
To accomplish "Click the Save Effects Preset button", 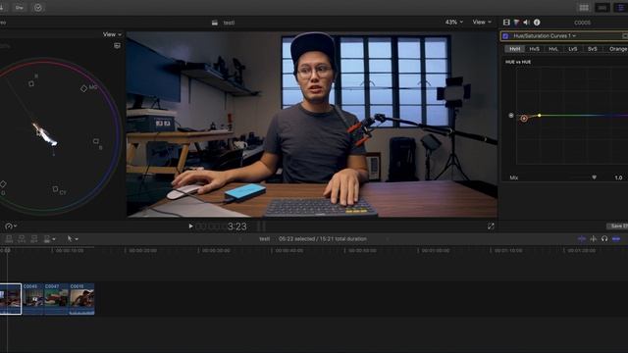I will pyautogui.click(x=617, y=227).
